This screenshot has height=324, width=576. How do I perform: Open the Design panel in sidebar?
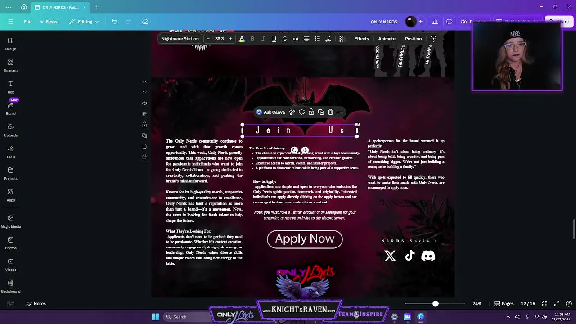click(x=11, y=44)
